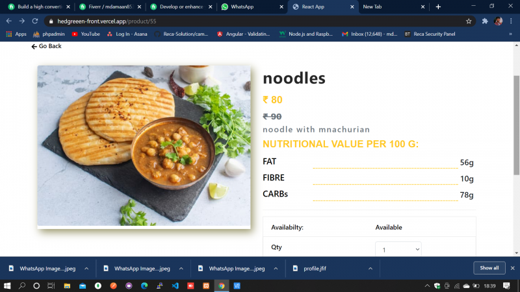Switch to the WhatsApp tab
Viewport: 520px width, 292px height.
253,6
